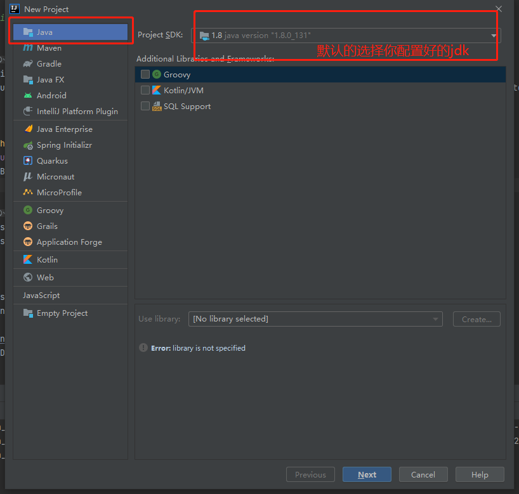519x494 pixels.
Task: Select the Micronaut mu icon
Action: 28,177
